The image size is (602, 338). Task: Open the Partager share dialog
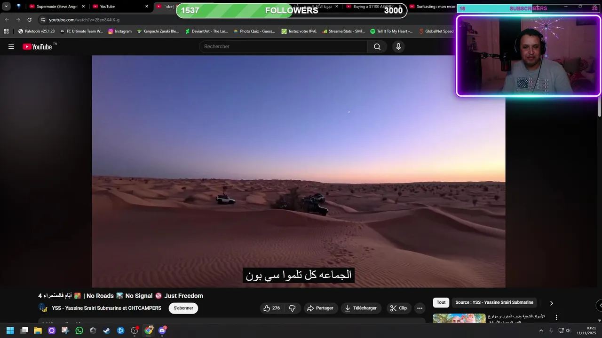coord(320,308)
